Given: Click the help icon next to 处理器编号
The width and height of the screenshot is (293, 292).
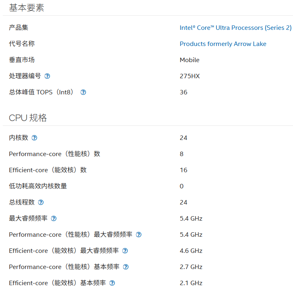Looking at the screenshot, I should tap(47, 76).
